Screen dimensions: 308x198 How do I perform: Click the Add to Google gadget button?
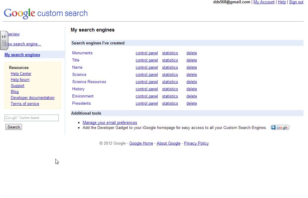(x=280, y=127)
